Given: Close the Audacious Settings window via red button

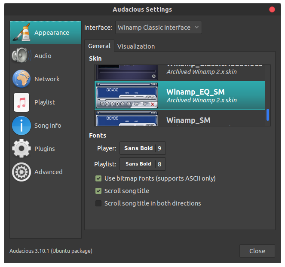Looking at the screenshot, I should 272,9.
